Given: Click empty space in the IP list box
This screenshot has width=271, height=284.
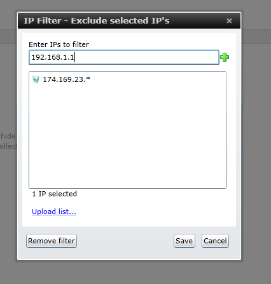Looking at the screenshot, I should coord(127,135).
